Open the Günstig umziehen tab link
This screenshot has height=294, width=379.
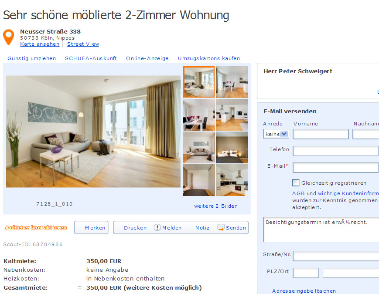click(32, 58)
